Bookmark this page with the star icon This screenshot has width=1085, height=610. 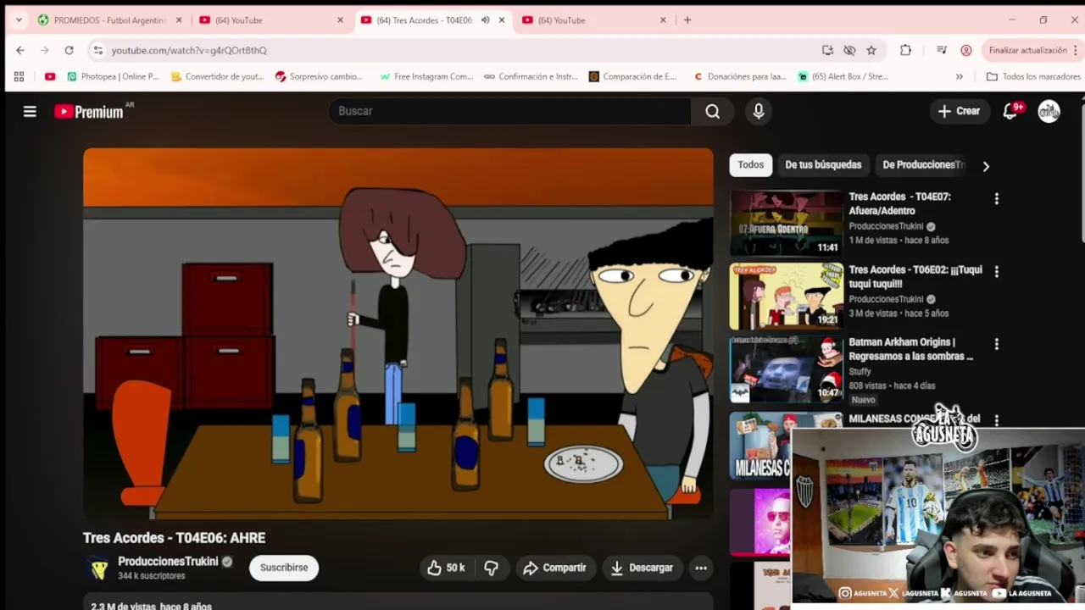coord(871,50)
